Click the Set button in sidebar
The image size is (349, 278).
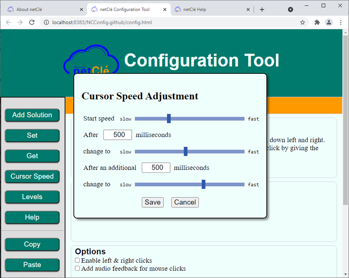pos(32,135)
